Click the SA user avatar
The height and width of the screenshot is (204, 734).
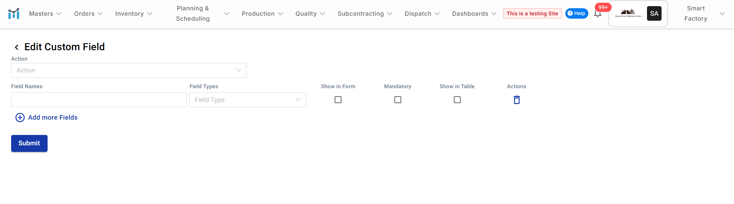click(654, 13)
